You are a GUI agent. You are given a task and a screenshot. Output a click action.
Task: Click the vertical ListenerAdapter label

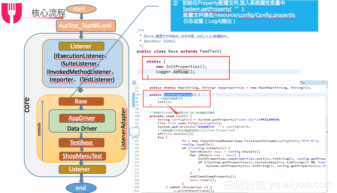pyautogui.click(x=123, y=129)
